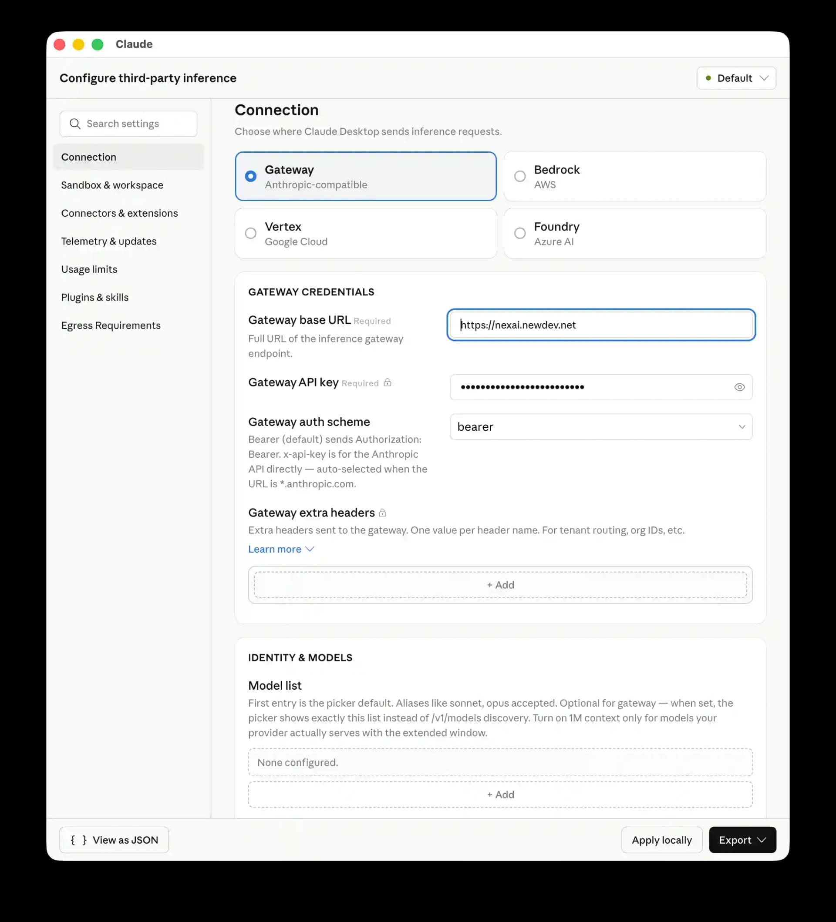836x922 pixels.
Task: Minimize window using the yellow button
Action: pos(78,44)
